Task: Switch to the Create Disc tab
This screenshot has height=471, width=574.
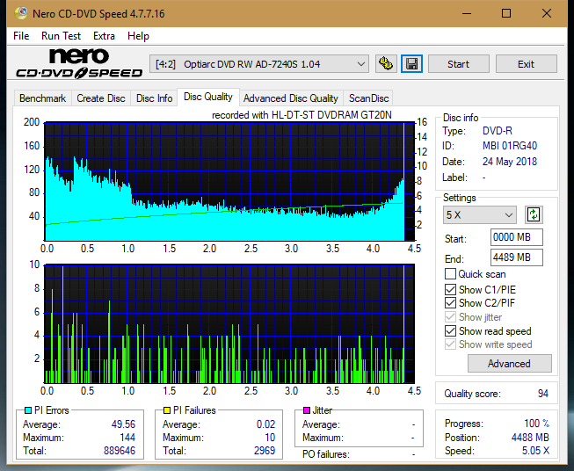Action: click(101, 98)
